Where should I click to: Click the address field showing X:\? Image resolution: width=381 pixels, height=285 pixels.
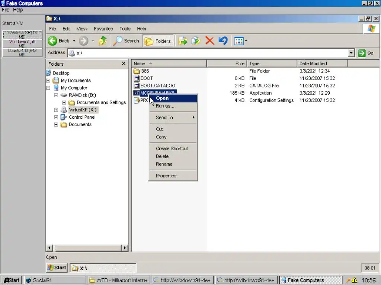tap(208, 53)
